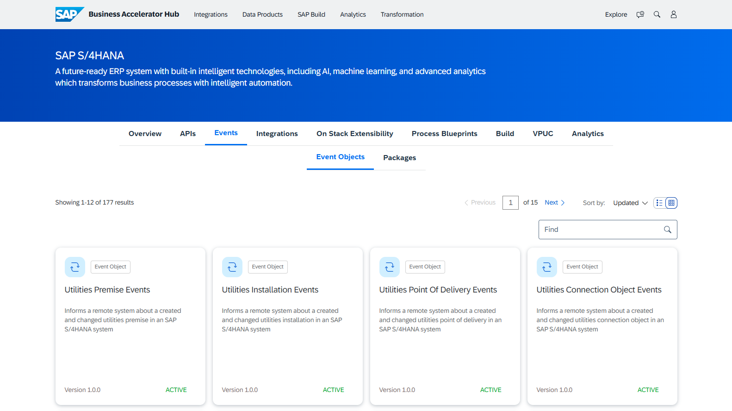The width and height of the screenshot is (732, 411).
Task: Open the On Stack Extensibility tab
Action: pyautogui.click(x=355, y=134)
